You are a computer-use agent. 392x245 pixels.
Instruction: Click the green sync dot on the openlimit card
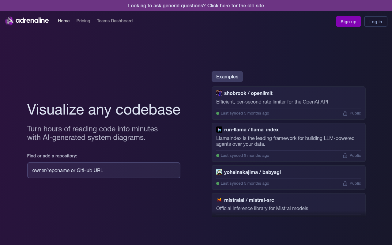point(217,113)
